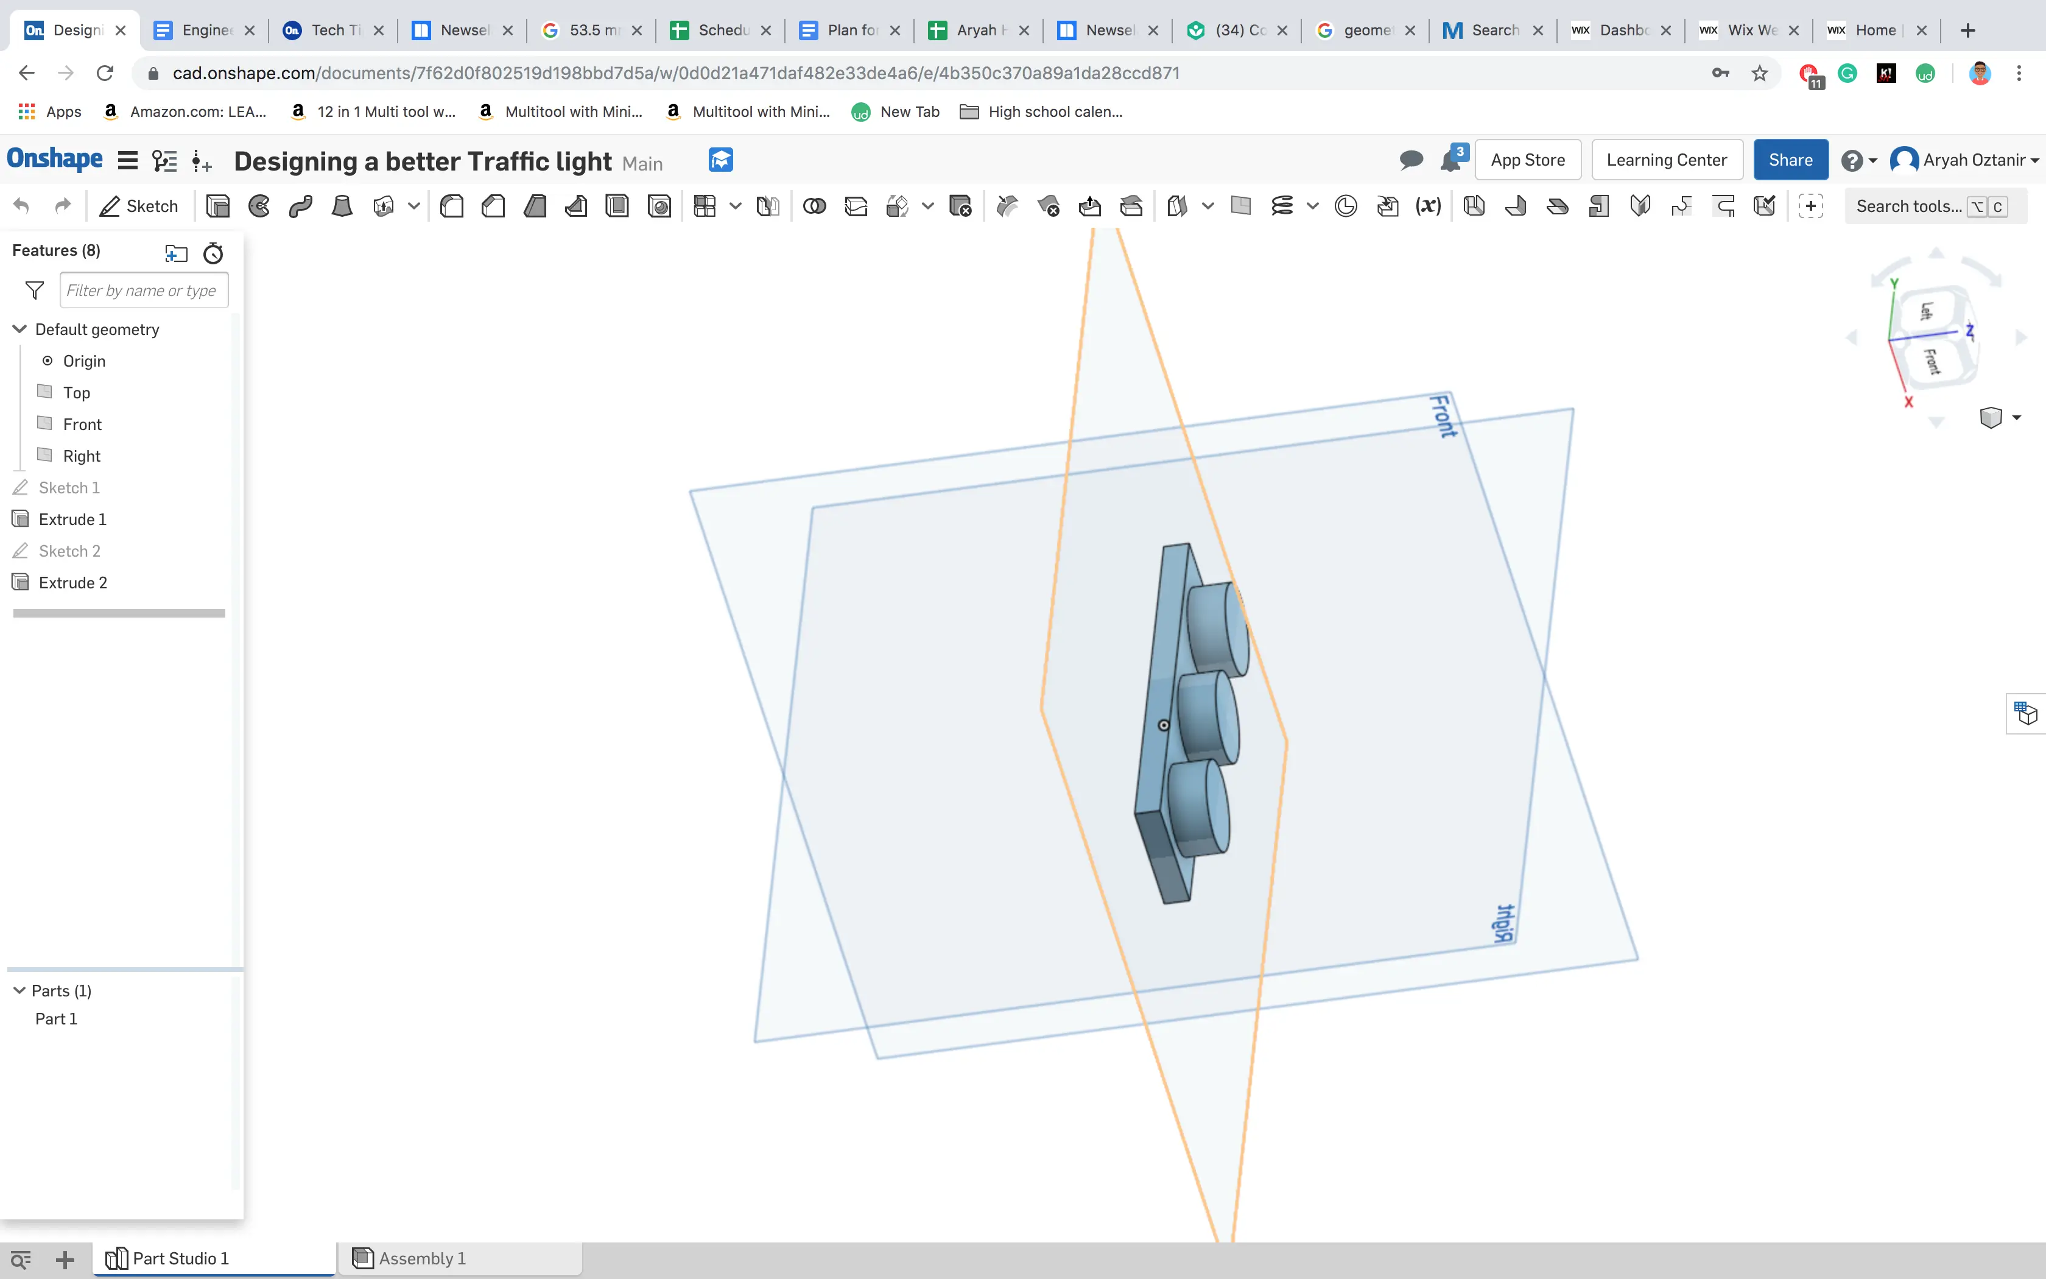Image resolution: width=2046 pixels, height=1279 pixels.
Task: Select the Fillet tool
Action: click(451, 206)
